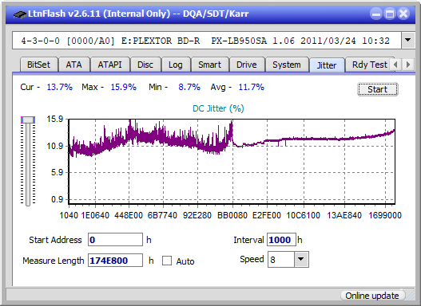Click the Cur value 13.7%
The height and width of the screenshot is (306, 421).
tap(60, 87)
